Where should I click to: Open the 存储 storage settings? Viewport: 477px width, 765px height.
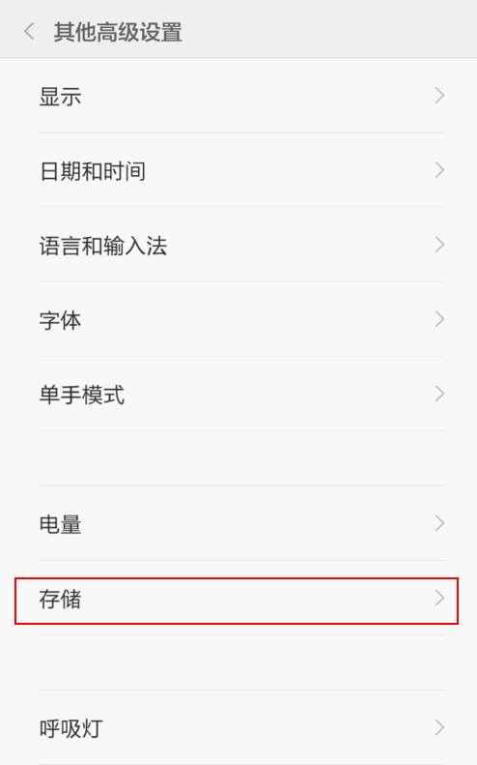pyautogui.click(x=238, y=598)
